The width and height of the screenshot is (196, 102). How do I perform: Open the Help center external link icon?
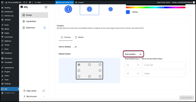(x=44, y=91)
